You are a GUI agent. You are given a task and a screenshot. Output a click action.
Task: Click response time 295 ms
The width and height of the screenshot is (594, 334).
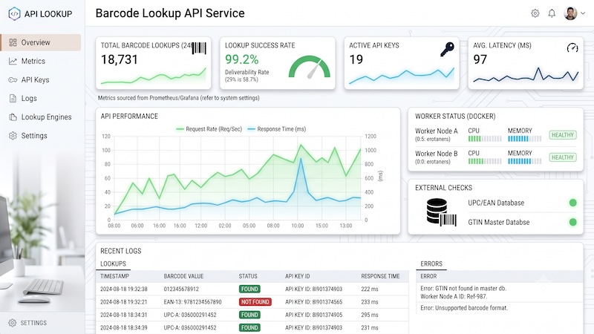370,315
